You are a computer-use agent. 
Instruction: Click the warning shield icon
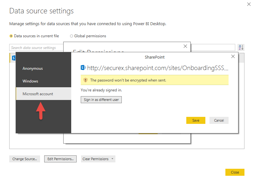86,80
